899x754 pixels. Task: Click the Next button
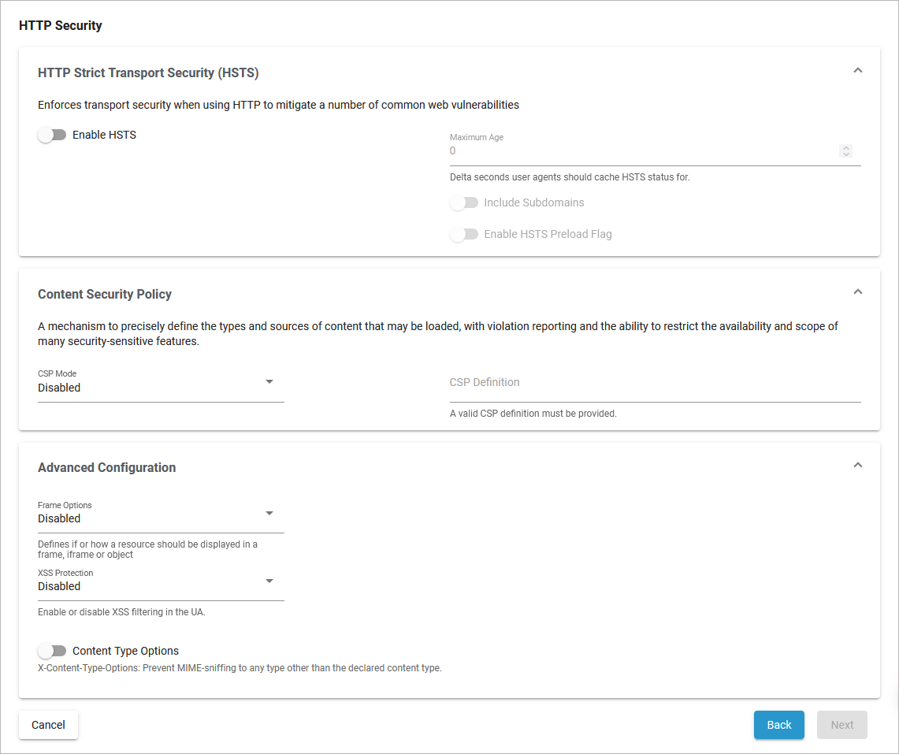pyautogui.click(x=841, y=725)
